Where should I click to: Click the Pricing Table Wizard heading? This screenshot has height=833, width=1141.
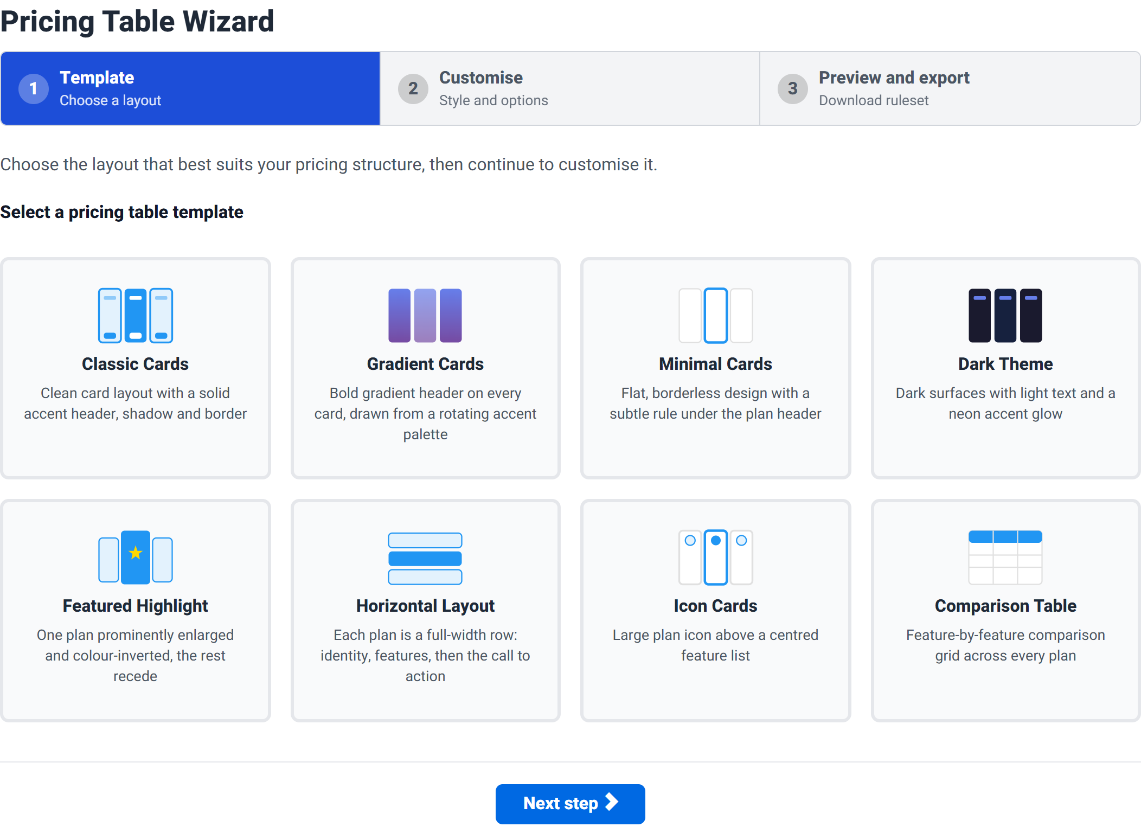point(137,21)
